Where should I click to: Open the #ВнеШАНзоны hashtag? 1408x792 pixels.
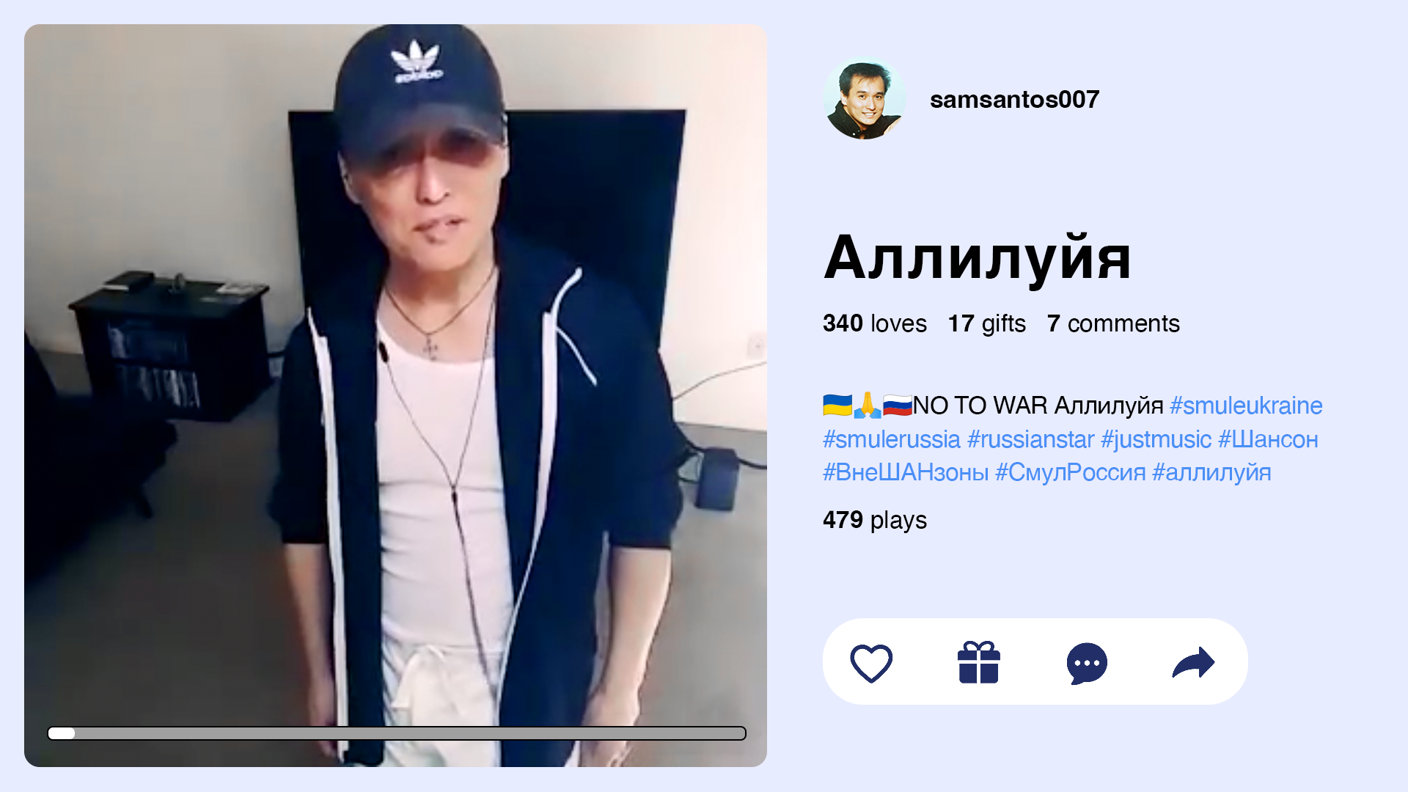tap(906, 472)
